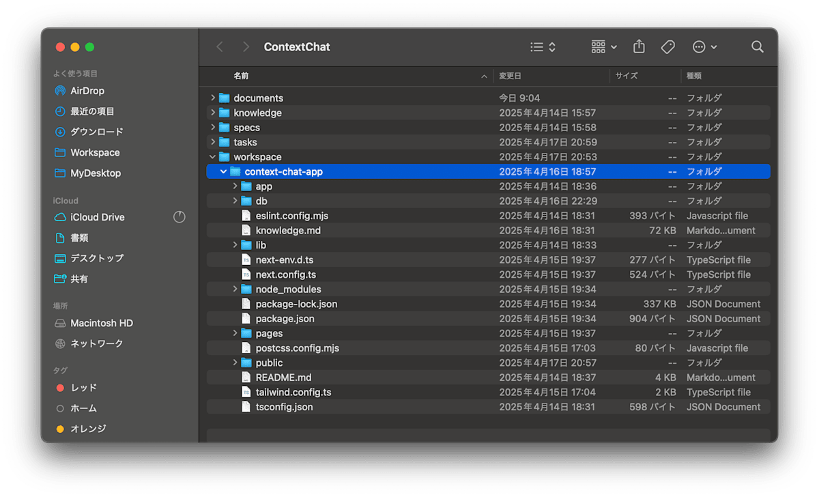Click the search magnifier icon
This screenshot has height=497, width=819.
758,46
